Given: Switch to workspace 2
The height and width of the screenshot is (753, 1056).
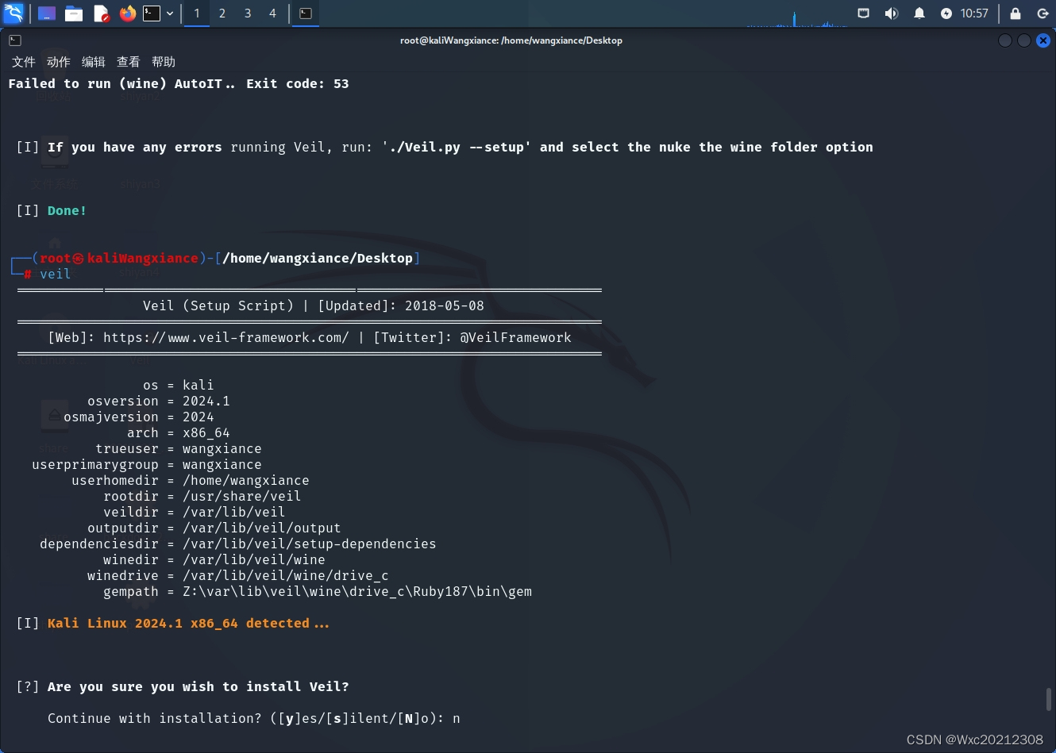Looking at the screenshot, I should 222,13.
